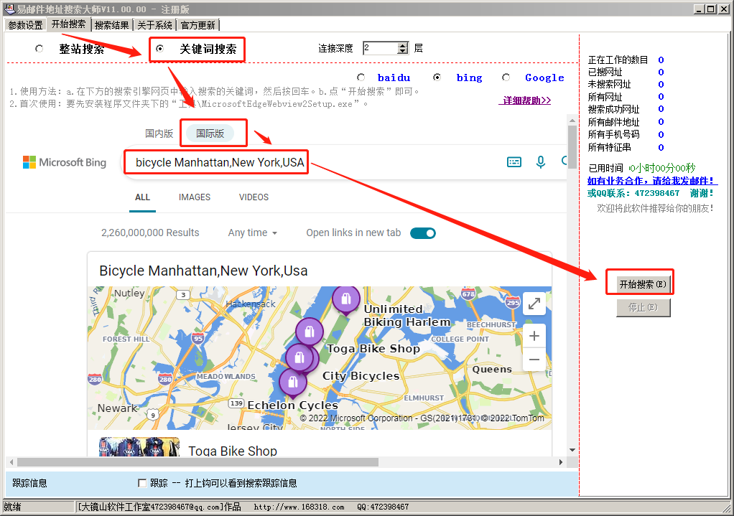The height and width of the screenshot is (516, 734).
Task: Zoom out on the map with the minus icon
Action: (534, 360)
